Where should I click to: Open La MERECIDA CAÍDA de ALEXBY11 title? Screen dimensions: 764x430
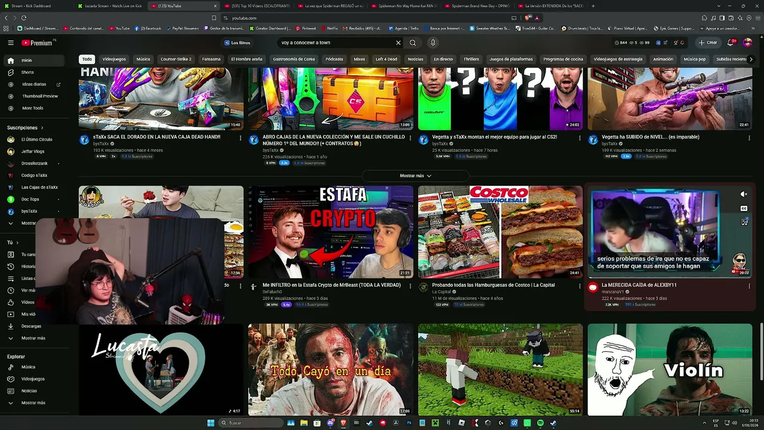point(639,285)
